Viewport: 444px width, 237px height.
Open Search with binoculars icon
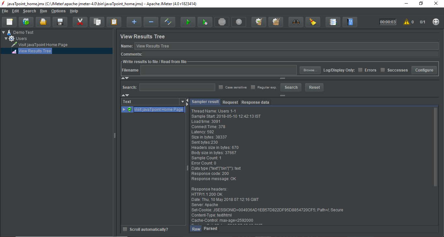(x=296, y=22)
